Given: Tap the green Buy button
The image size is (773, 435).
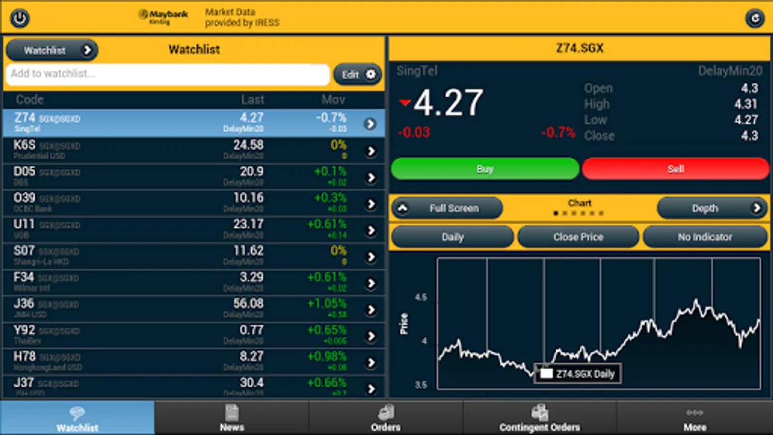Looking at the screenshot, I should (485, 169).
